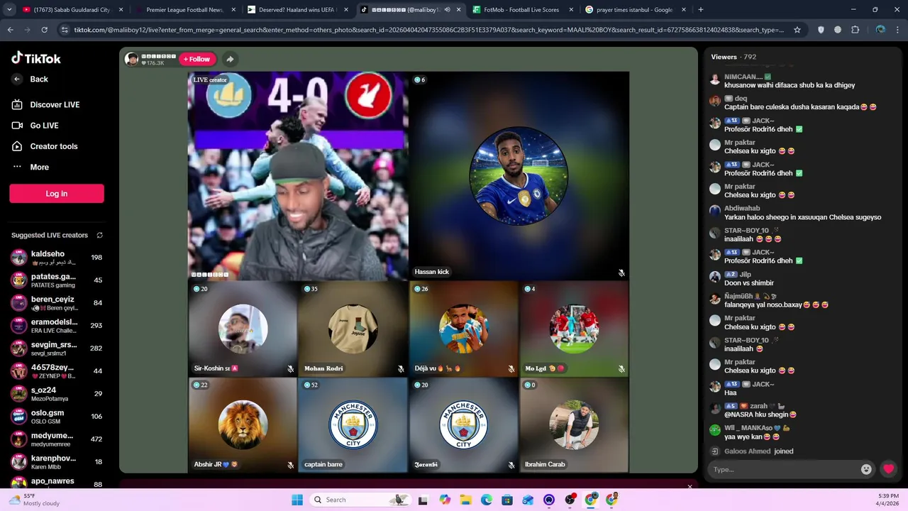Bookmark this page with the star icon
Image resolution: width=908 pixels, height=511 pixels.
click(x=797, y=30)
